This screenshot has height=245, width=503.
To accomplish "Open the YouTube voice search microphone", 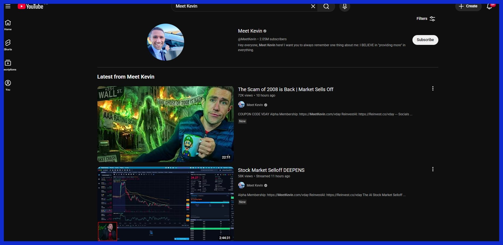I will 345,7.
